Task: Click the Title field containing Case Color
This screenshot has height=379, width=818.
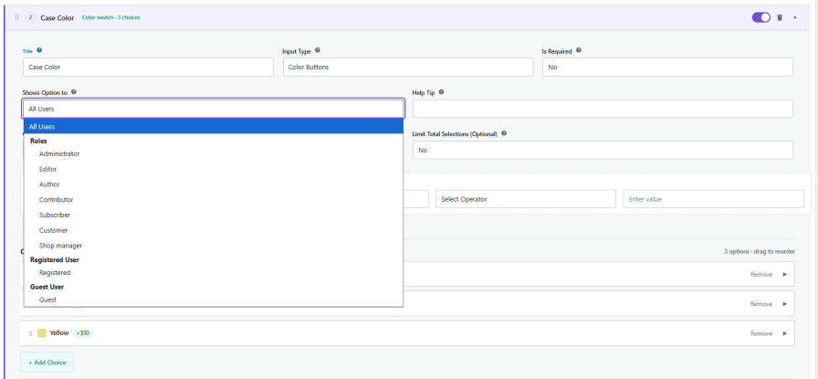Action: (x=148, y=68)
